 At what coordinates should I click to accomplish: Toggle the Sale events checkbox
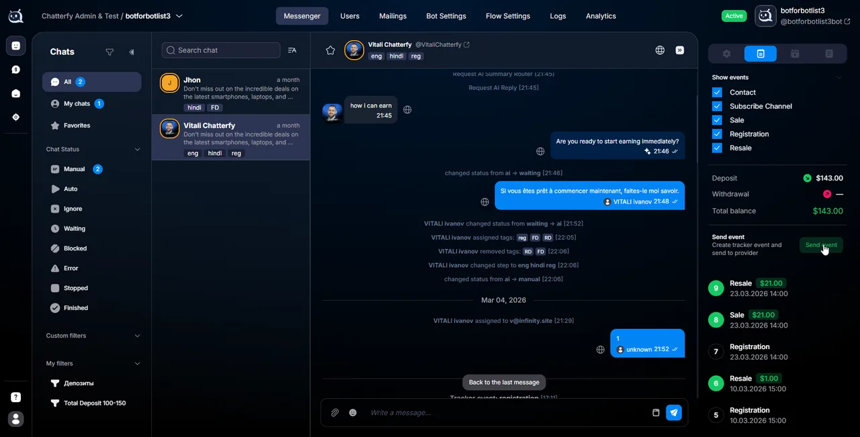click(x=717, y=120)
